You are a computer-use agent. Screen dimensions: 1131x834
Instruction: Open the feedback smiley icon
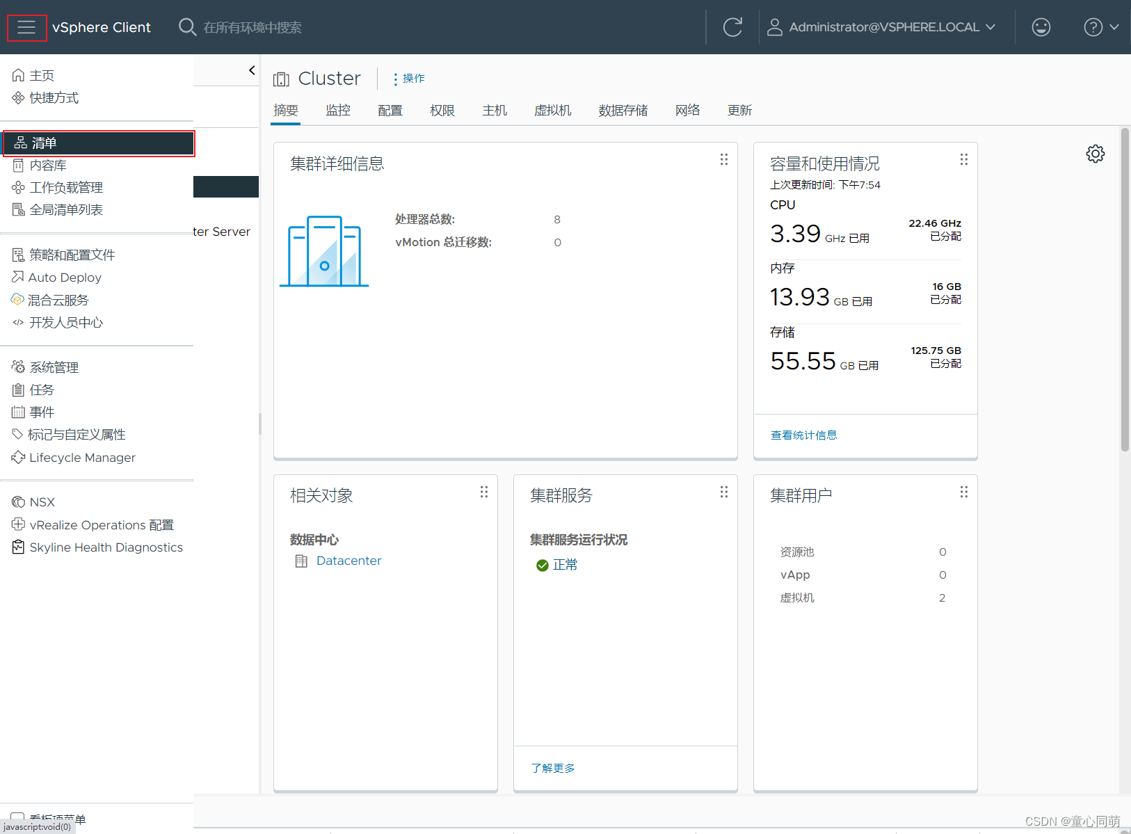(1041, 27)
